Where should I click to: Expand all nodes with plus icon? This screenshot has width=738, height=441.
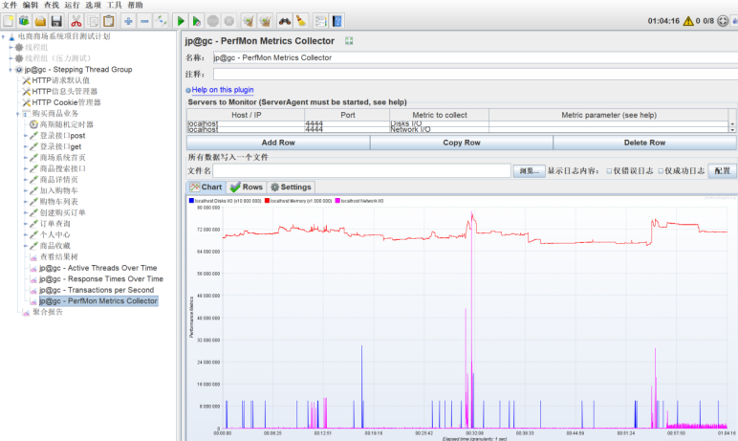128,21
